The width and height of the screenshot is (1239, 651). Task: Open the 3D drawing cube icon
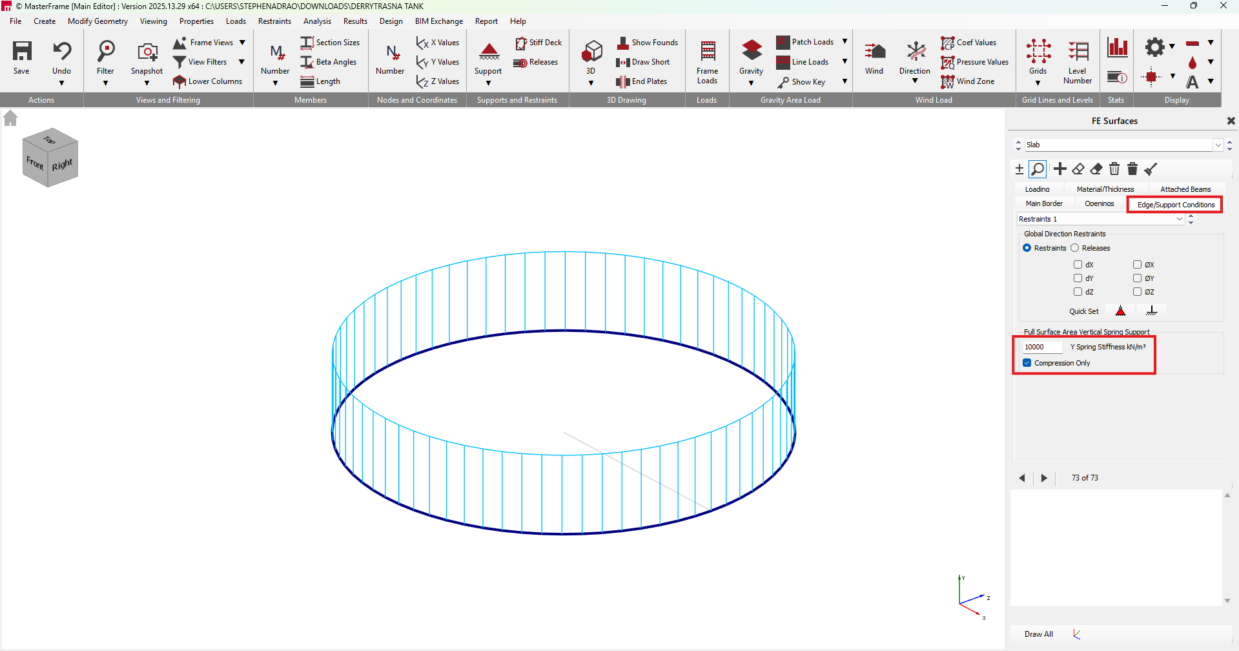[x=591, y=50]
